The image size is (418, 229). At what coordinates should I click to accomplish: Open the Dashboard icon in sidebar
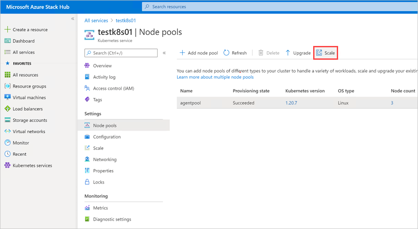(7, 41)
